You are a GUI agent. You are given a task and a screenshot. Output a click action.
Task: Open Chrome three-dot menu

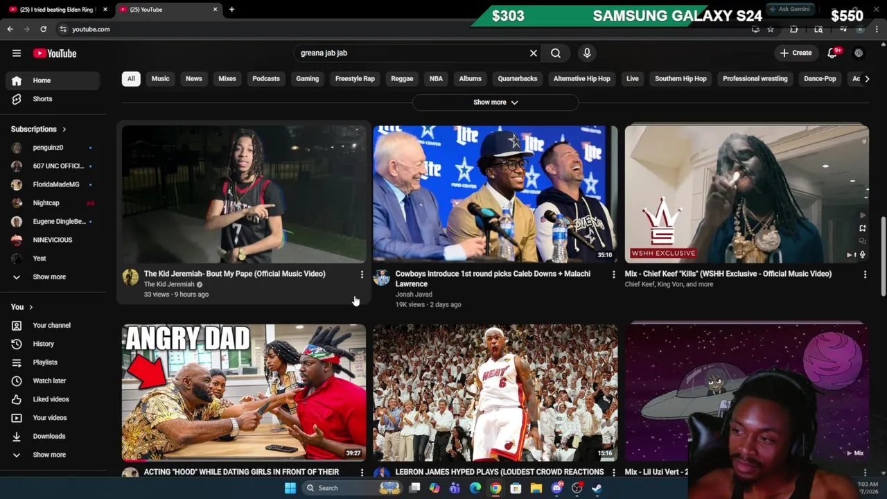click(877, 29)
